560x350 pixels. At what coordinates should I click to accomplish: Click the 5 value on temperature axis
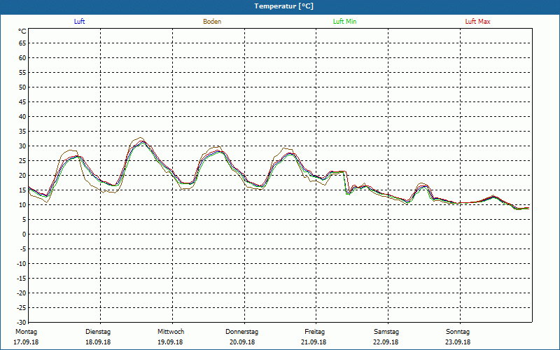tap(24, 220)
